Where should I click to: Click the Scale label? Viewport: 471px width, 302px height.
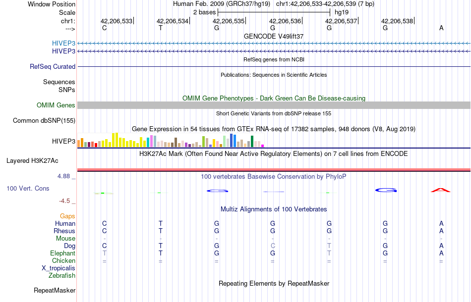click(67, 12)
